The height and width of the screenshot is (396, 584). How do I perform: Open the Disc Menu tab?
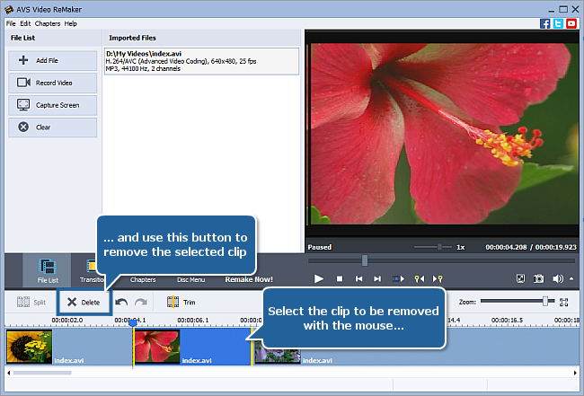point(190,279)
